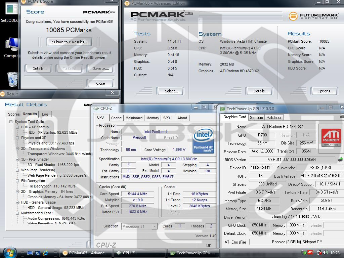This screenshot has height=258, width=344.
Task: Click the TechPowerUp GPU-Z taskbar button
Action: (193, 253)
